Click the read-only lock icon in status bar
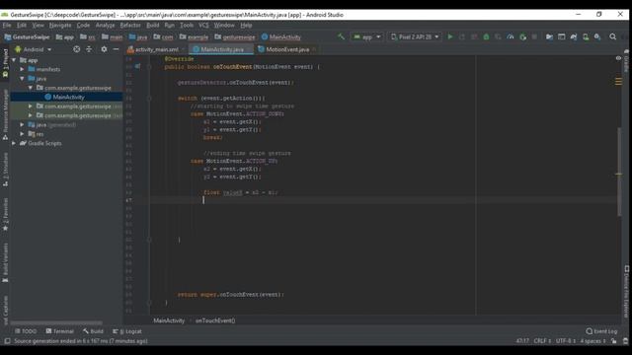632x355 pixels. click(614, 341)
